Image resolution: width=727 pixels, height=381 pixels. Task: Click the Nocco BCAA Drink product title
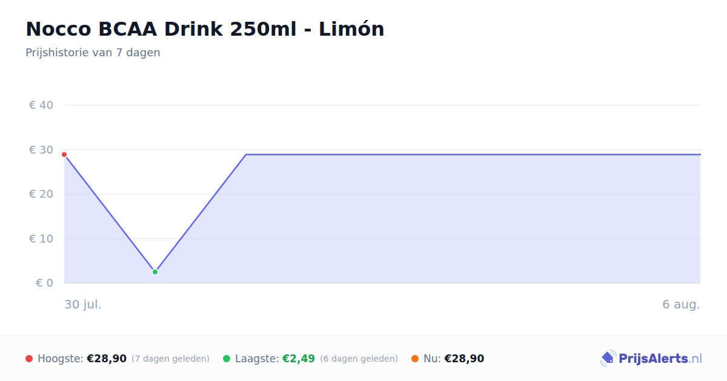pos(205,29)
